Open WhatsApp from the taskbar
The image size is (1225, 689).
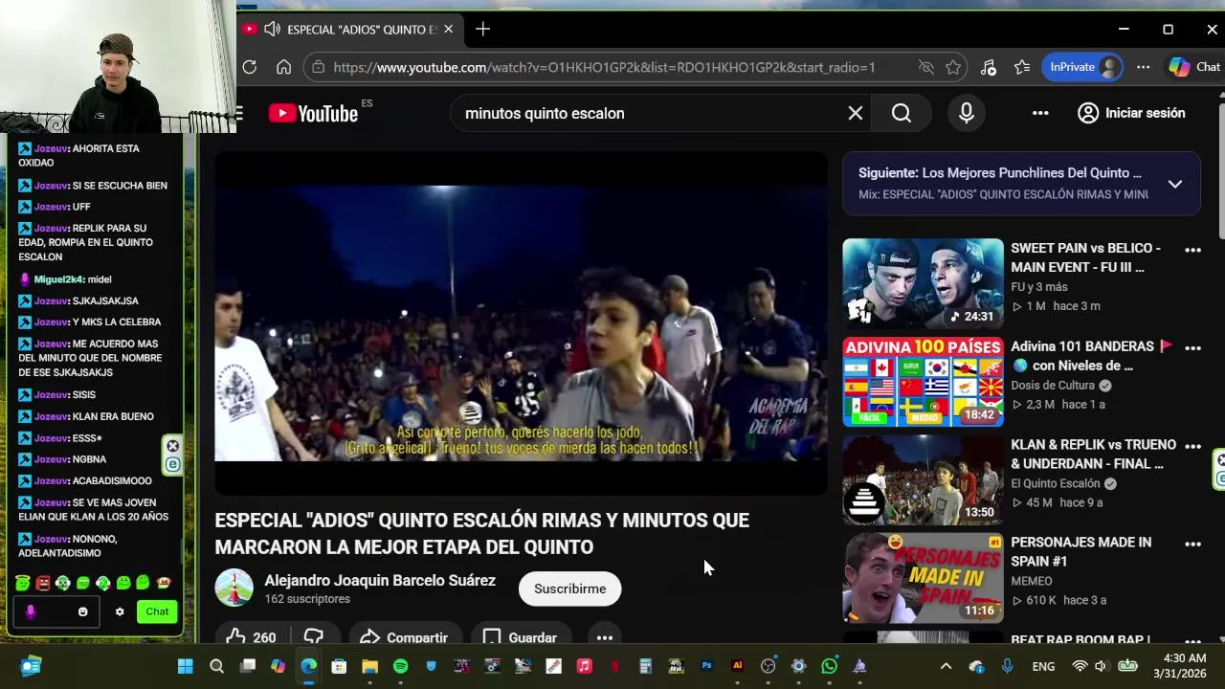tap(829, 666)
